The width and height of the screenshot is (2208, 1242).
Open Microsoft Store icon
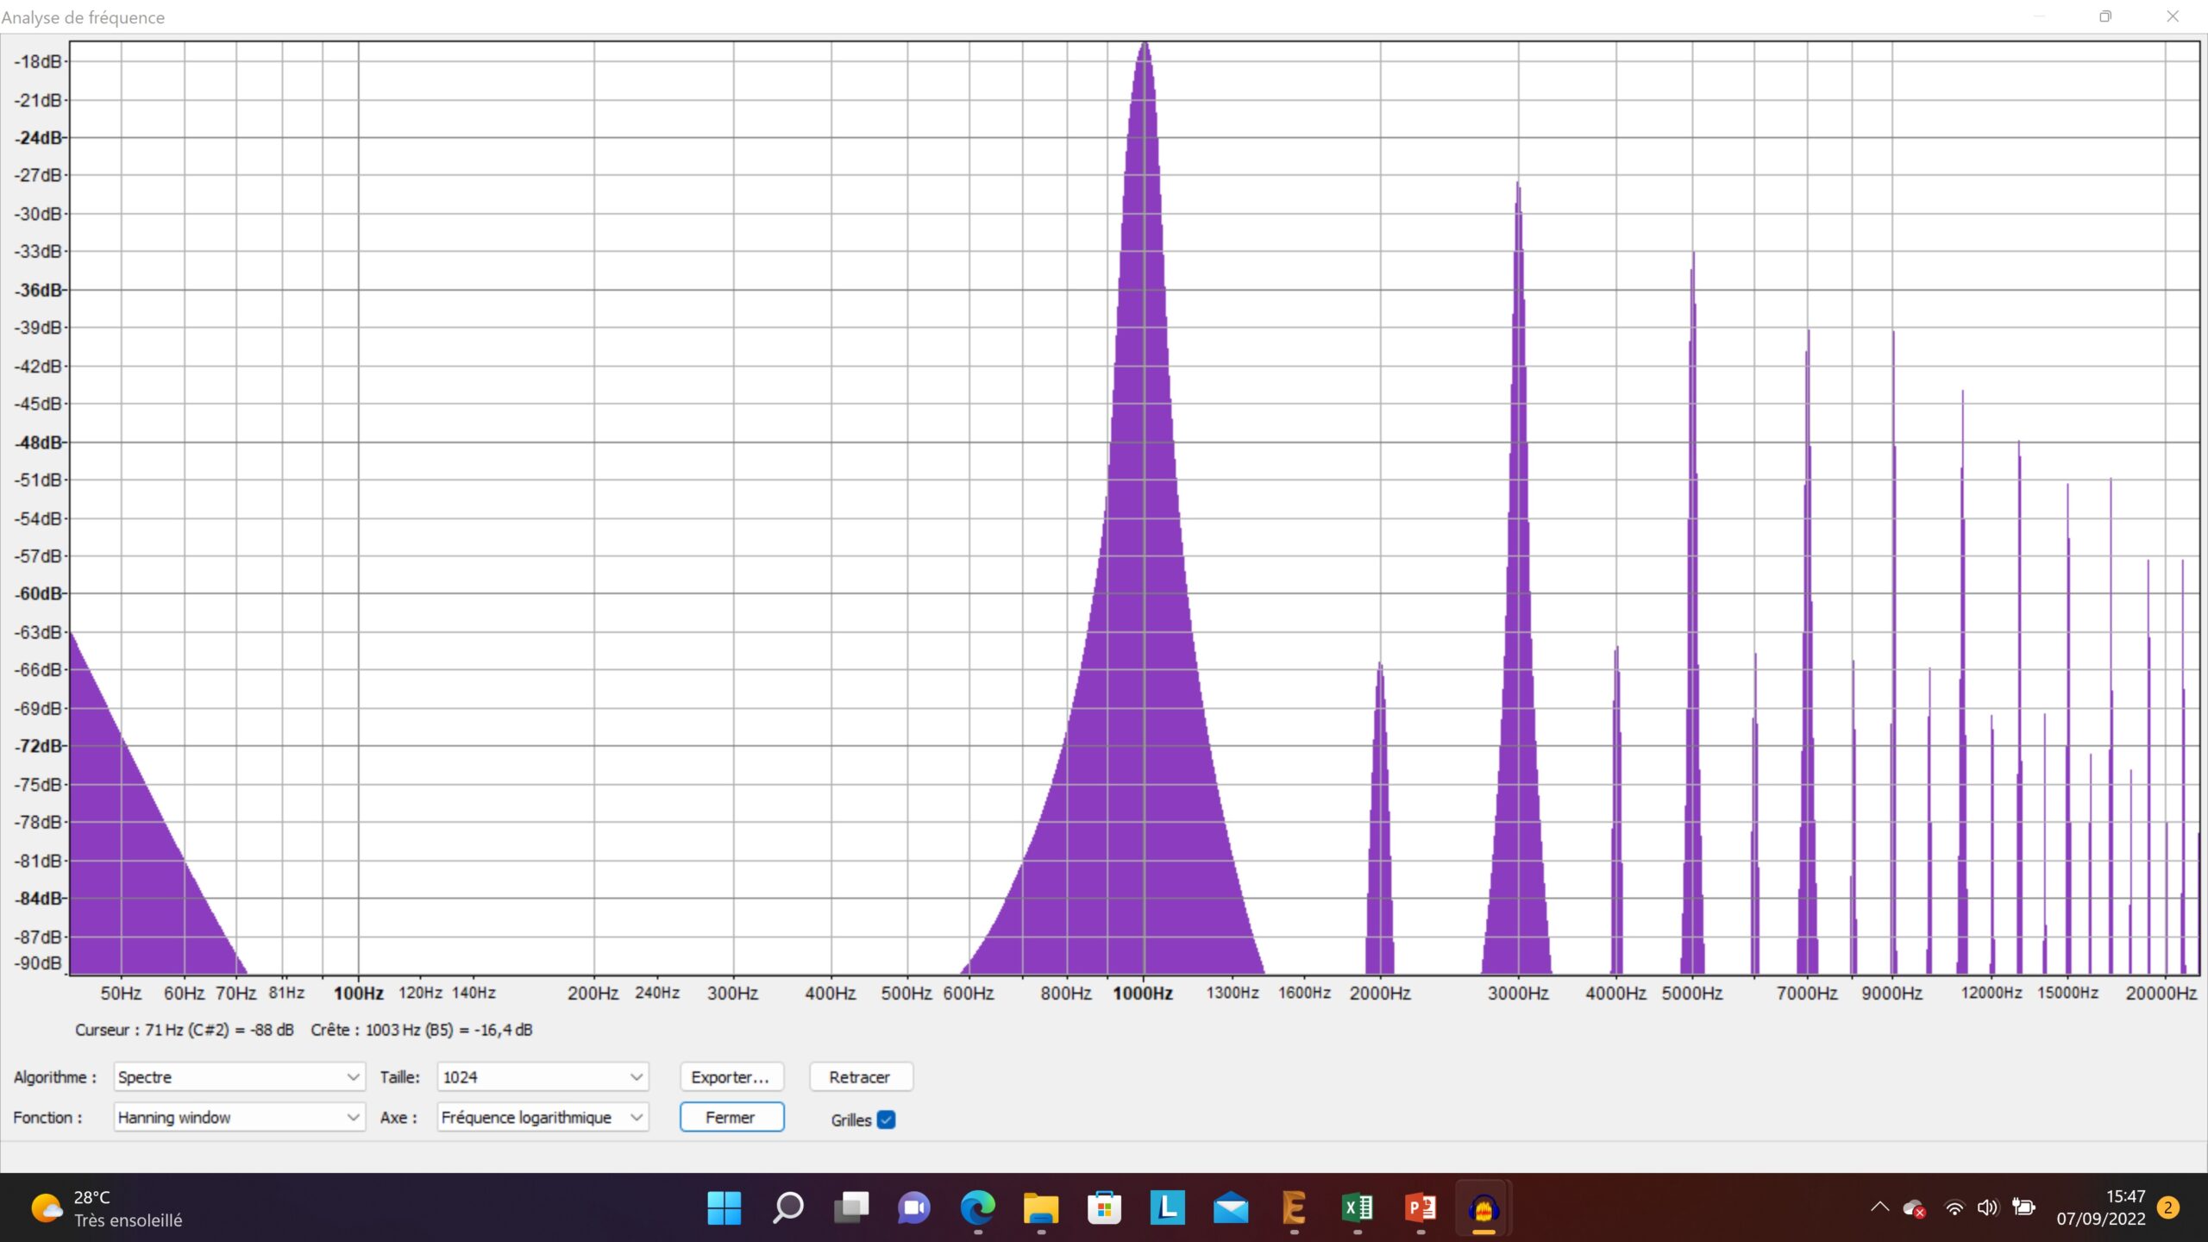pyautogui.click(x=1104, y=1207)
